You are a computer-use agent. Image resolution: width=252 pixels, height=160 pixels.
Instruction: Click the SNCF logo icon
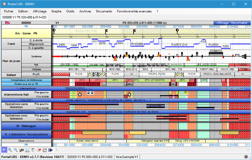pos(6,23)
